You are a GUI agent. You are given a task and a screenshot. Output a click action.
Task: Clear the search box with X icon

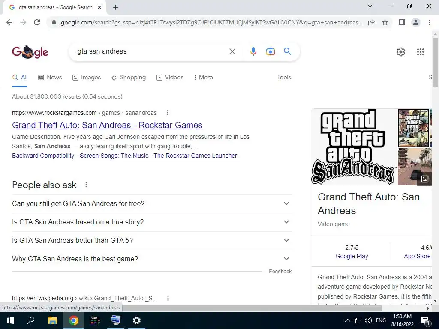[x=232, y=51]
